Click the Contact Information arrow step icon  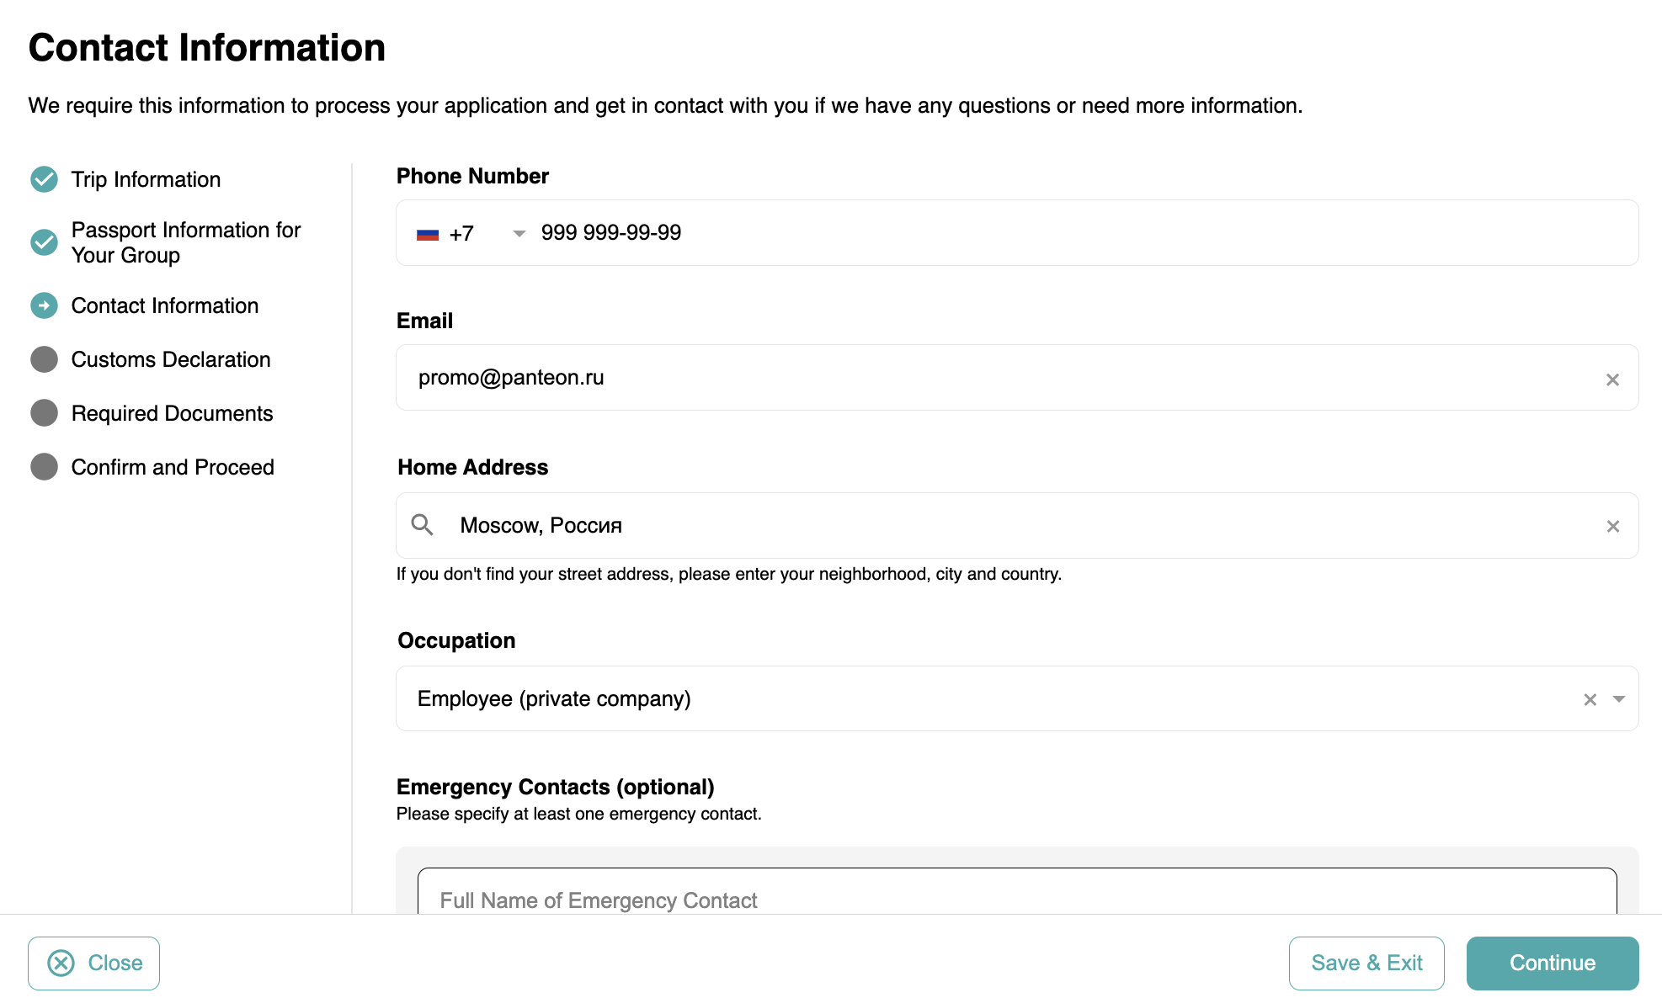tap(44, 305)
